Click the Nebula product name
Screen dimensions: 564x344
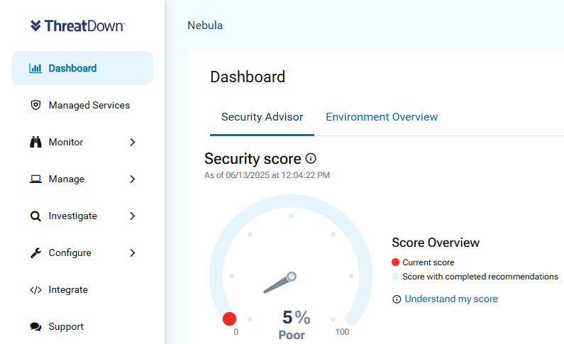tap(205, 26)
